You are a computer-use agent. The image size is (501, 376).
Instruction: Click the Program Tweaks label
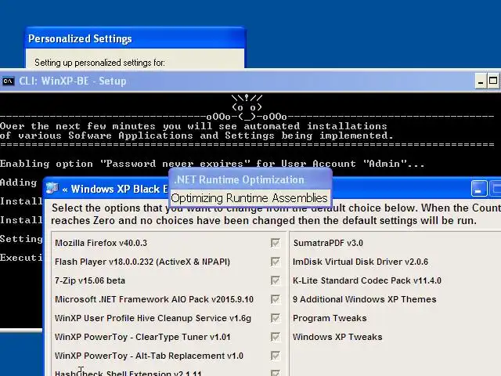click(x=330, y=318)
